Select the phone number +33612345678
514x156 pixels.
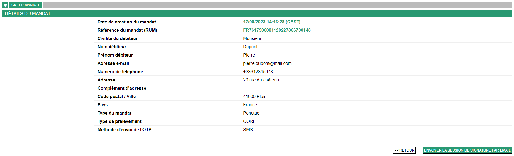click(258, 72)
